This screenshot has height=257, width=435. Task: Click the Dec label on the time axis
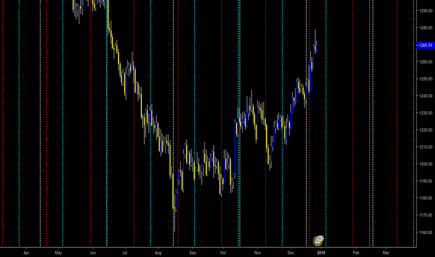point(291,253)
